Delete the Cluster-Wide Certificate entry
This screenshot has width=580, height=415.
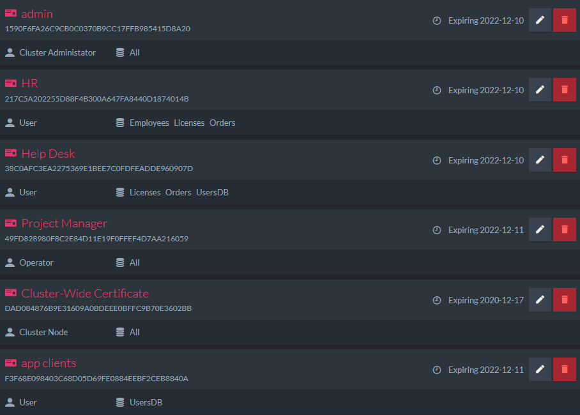(565, 299)
